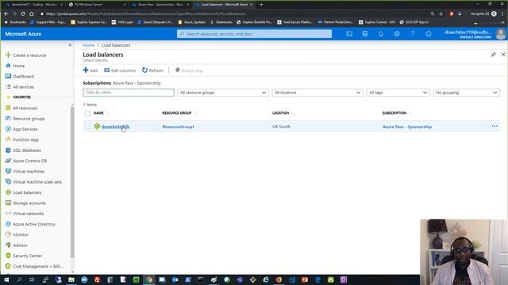Click Search resources, services, and docs box
508x285 pixels.
pyautogui.click(x=254, y=33)
